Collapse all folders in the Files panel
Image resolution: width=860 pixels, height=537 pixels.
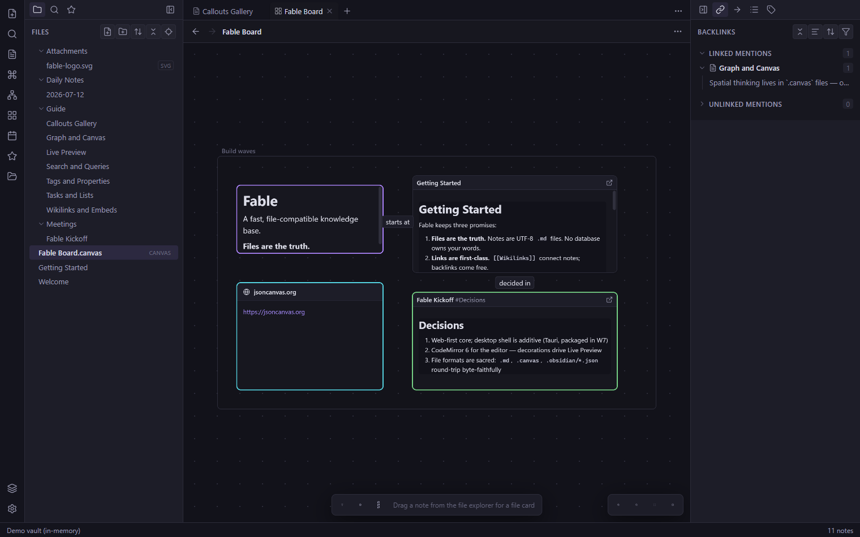(153, 32)
